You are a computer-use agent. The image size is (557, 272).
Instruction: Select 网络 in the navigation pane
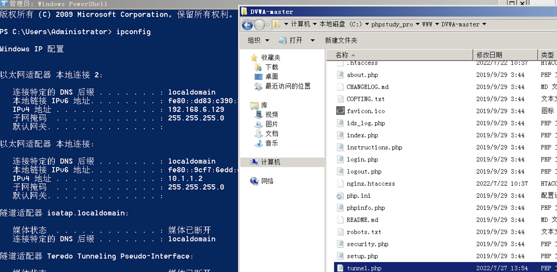tap(267, 181)
